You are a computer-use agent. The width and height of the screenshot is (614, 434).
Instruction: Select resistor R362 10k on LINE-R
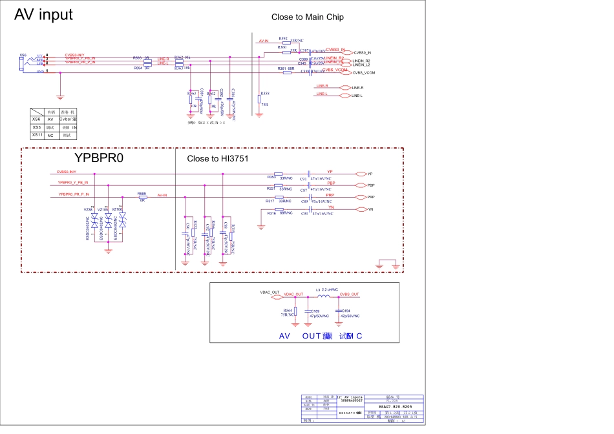click(179, 61)
